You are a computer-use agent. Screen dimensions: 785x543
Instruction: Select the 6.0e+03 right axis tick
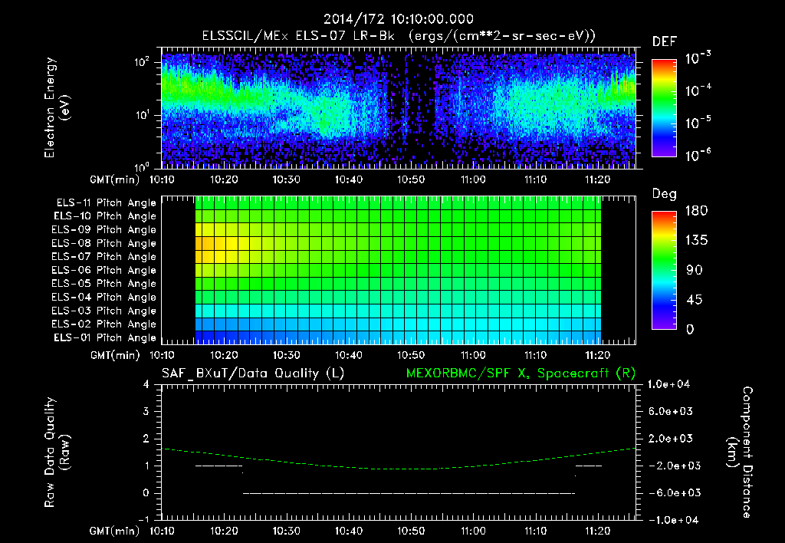(671, 412)
